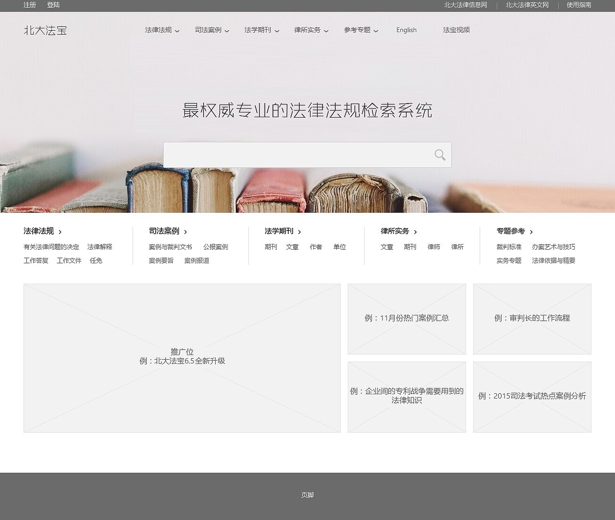Open 法律法规 dropdown in top navigation
This screenshot has height=520, width=615.
tap(162, 30)
